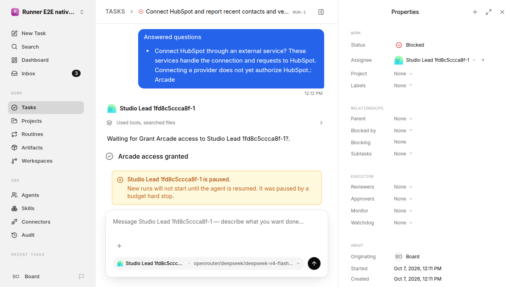Click the plus attachment button in composer

(119, 246)
